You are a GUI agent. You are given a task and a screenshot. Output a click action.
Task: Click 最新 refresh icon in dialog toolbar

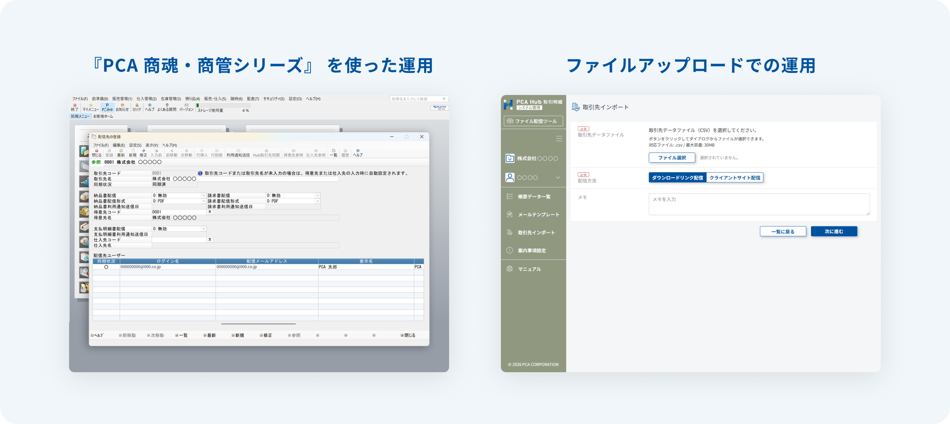pyautogui.click(x=121, y=153)
